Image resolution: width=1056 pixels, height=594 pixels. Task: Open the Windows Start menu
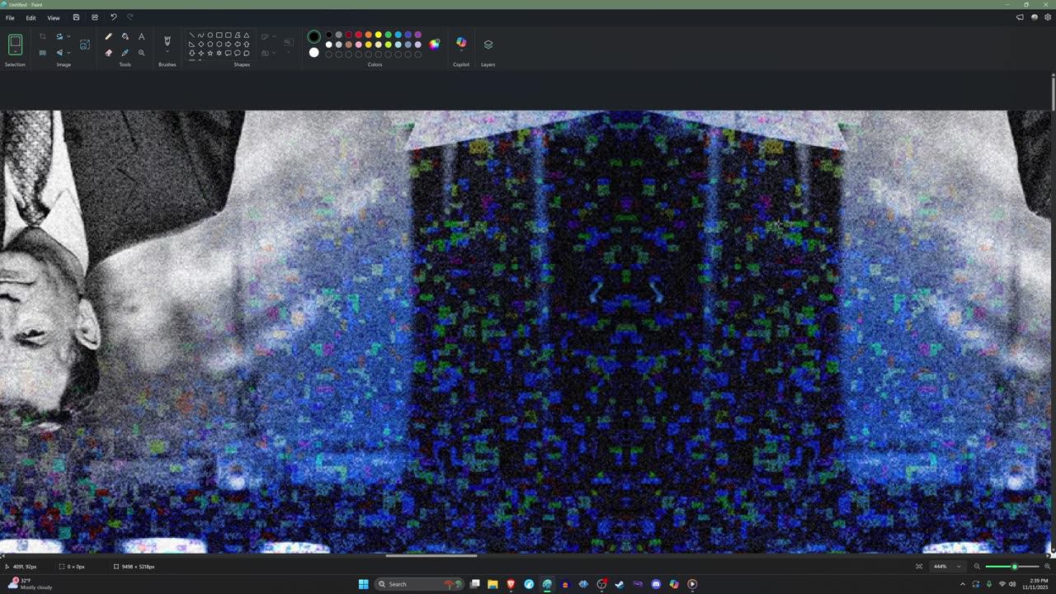click(363, 584)
